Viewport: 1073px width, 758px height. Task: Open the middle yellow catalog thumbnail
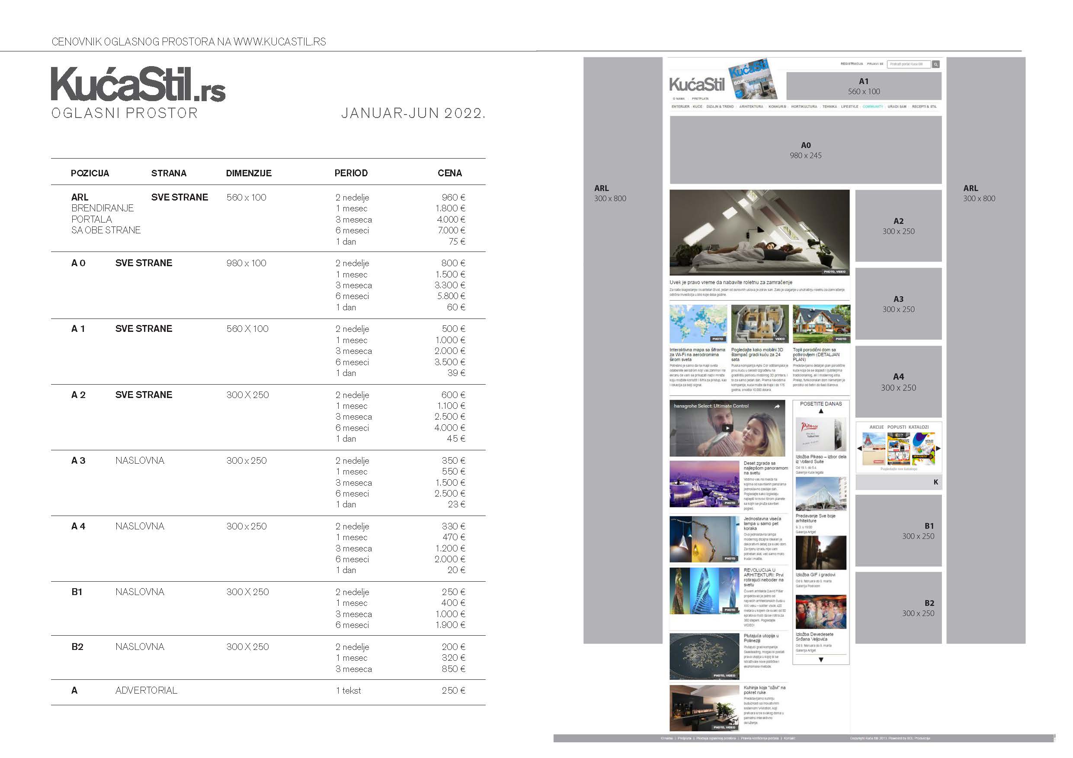coord(898,448)
